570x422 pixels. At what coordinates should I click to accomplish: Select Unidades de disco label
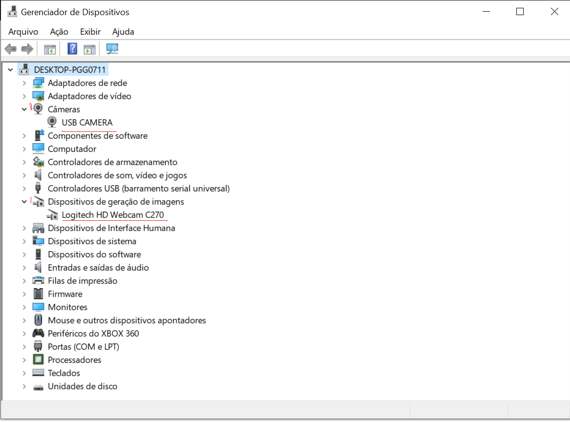[x=82, y=386]
